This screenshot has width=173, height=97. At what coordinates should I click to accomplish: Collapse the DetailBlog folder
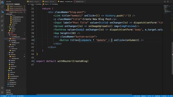[13, 41]
